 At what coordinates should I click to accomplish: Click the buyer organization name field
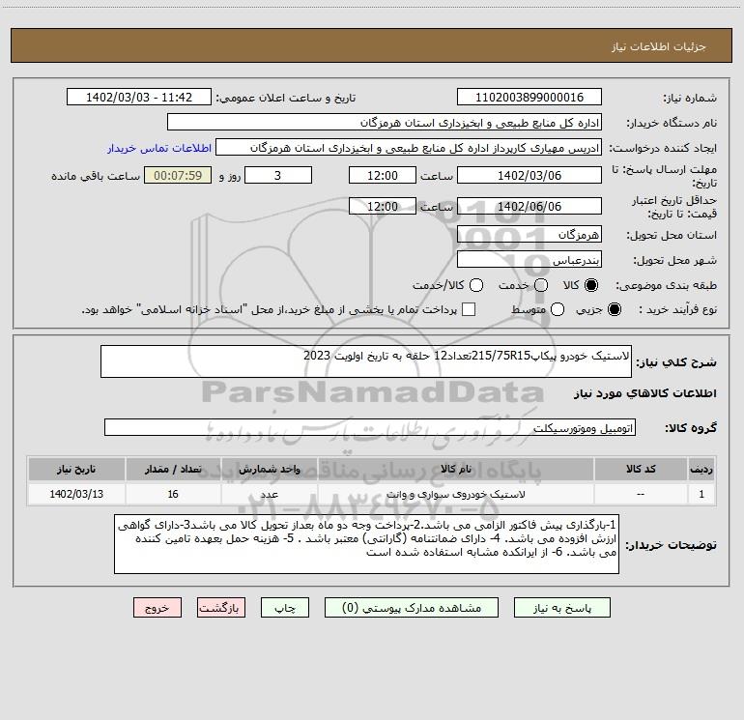pyautogui.click(x=385, y=122)
